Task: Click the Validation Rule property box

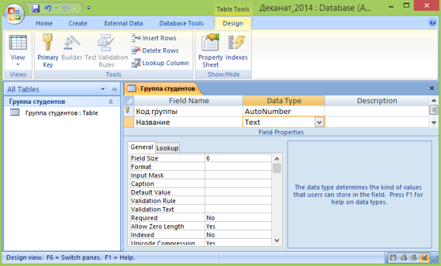Action: pos(238,201)
